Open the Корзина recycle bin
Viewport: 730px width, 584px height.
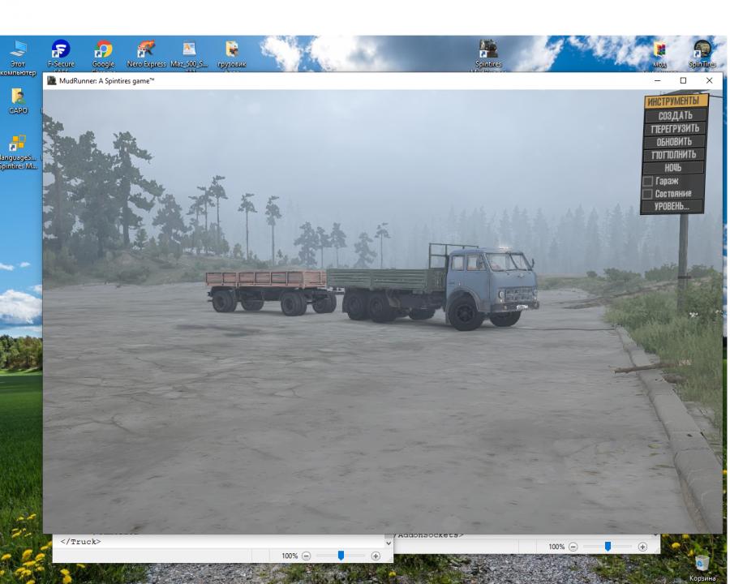pyautogui.click(x=702, y=563)
